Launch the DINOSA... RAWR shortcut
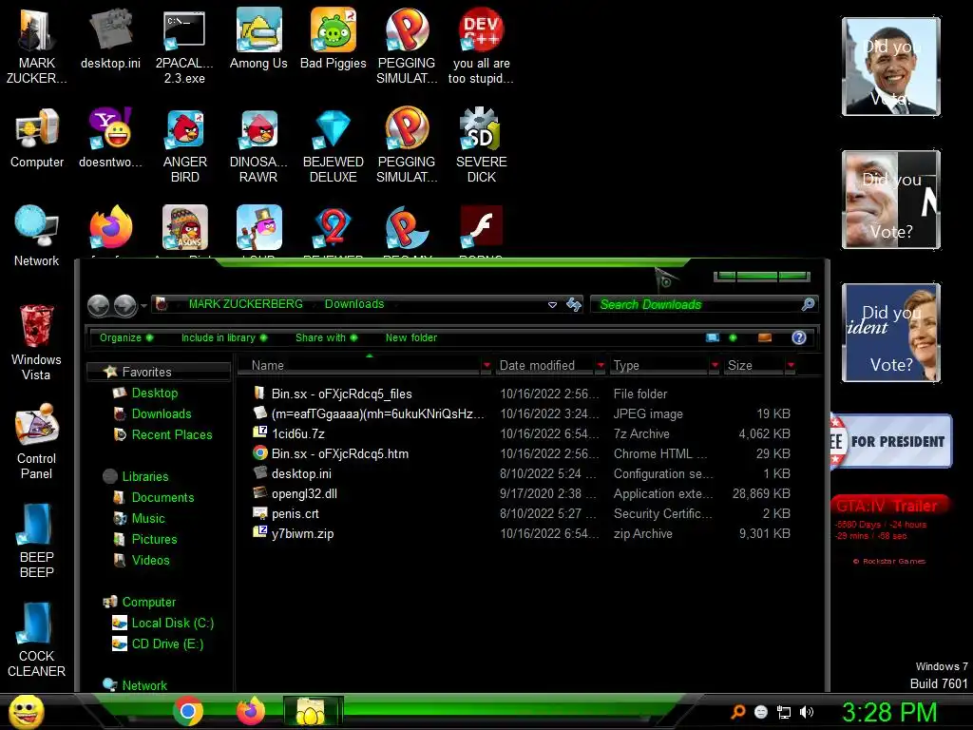Viewport: 973px width, 730px height. click(258, 145)
